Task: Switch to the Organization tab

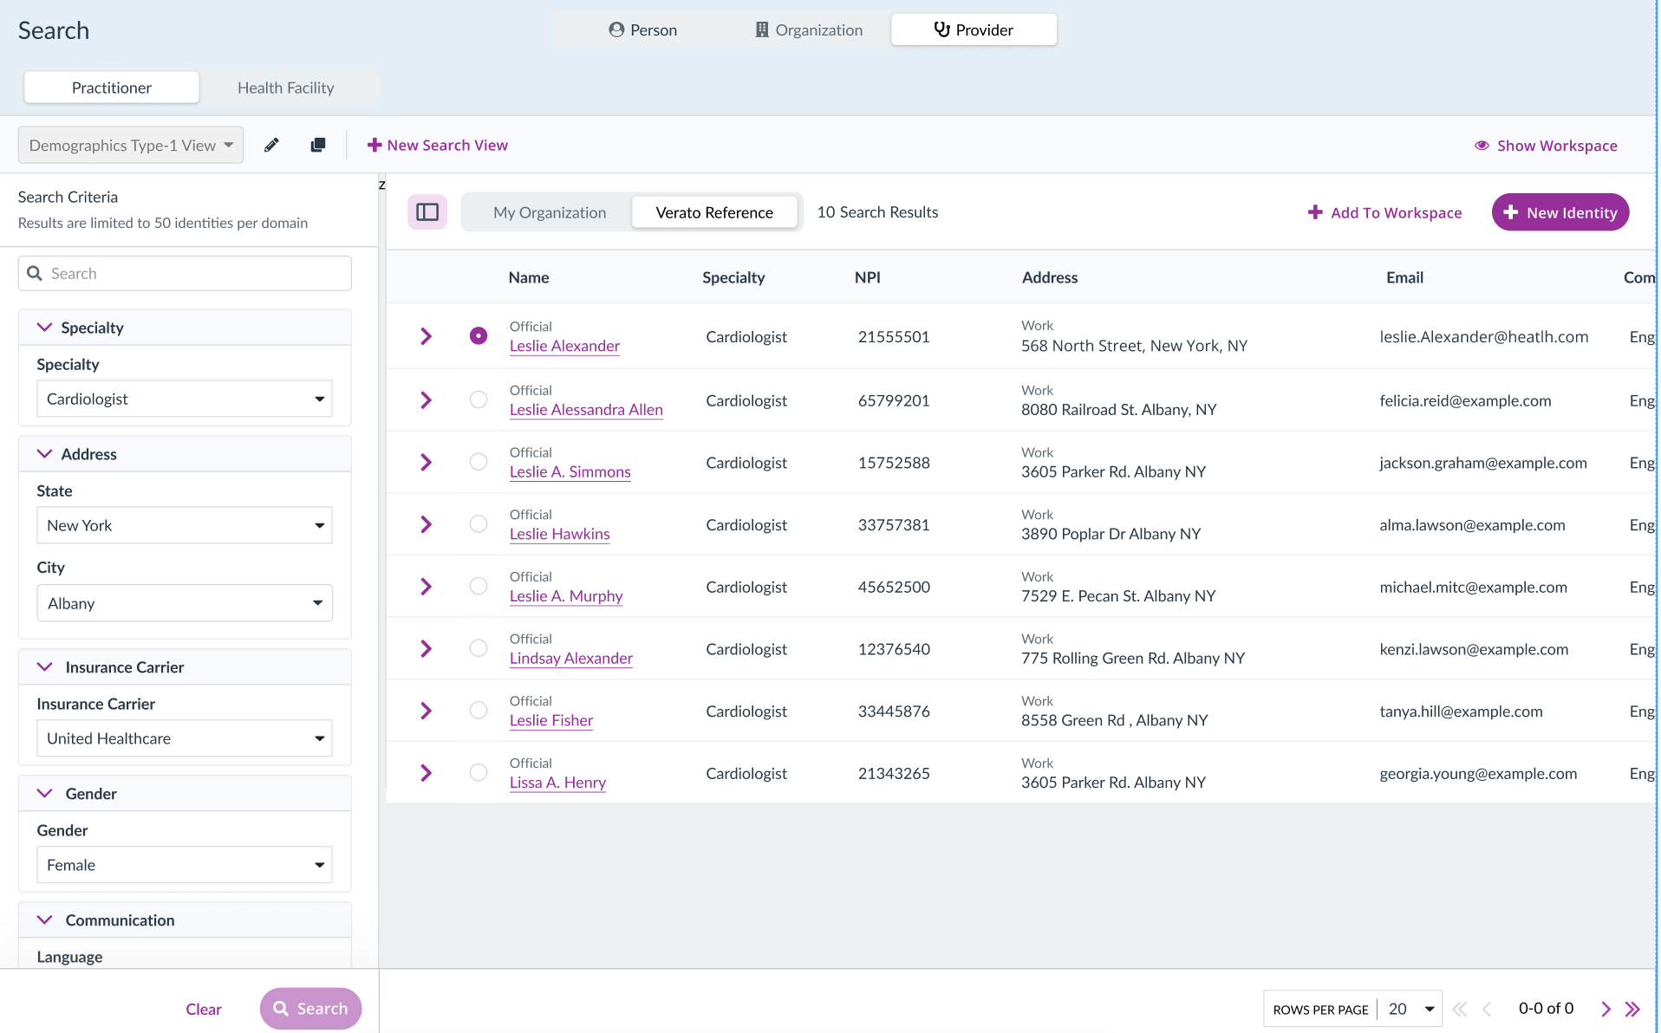Action: click(809, 29)
